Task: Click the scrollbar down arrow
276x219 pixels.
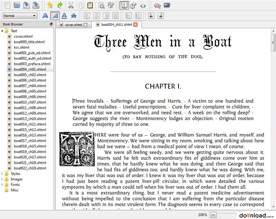Action: (273, 207)
